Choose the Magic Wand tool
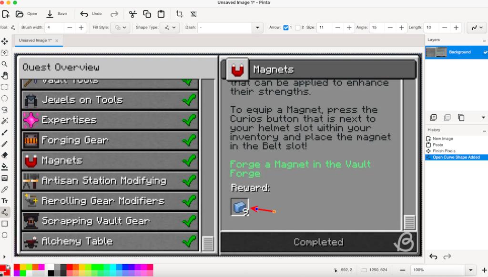Viewport: 488px width, 277px height. 5,121
